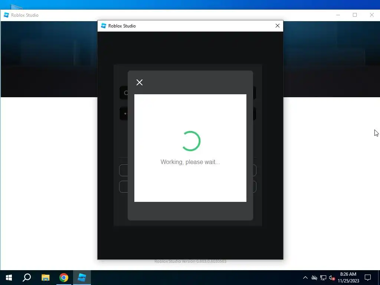This screenshot has width=380, height=285.
Task: Close the loading overlay with the white X
Action: coord(140,82)
